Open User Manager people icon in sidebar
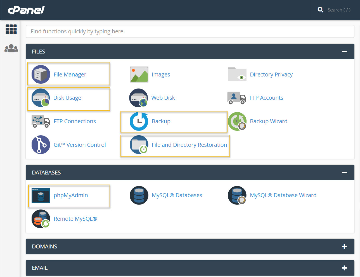This screenshot has width=360, height=277. 11,48
